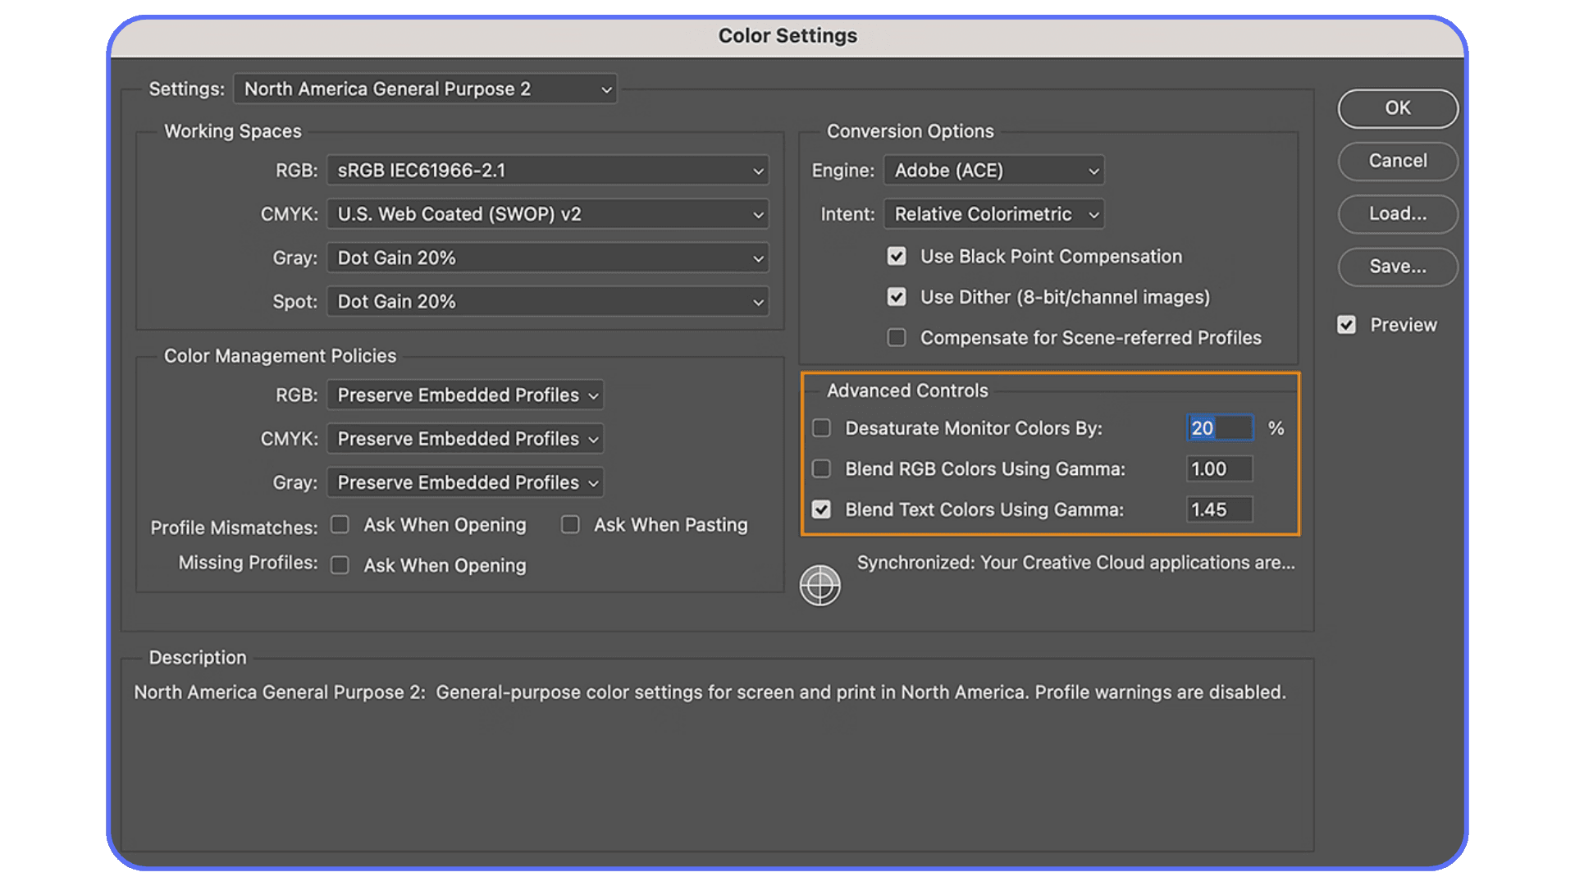
Task: Click the Advanced Controls group label
Action: click(x=907, y=390)
